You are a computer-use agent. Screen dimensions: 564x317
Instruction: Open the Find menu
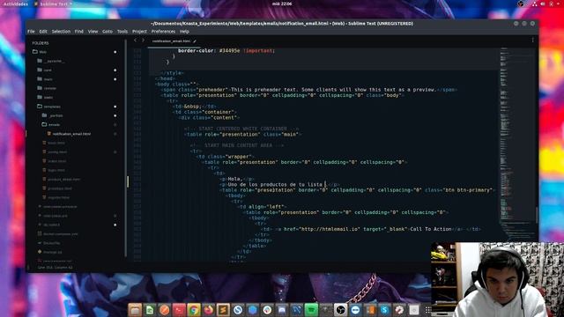79,32
